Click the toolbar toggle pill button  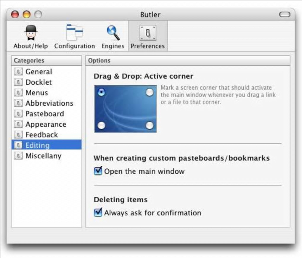tap(285, 14)
